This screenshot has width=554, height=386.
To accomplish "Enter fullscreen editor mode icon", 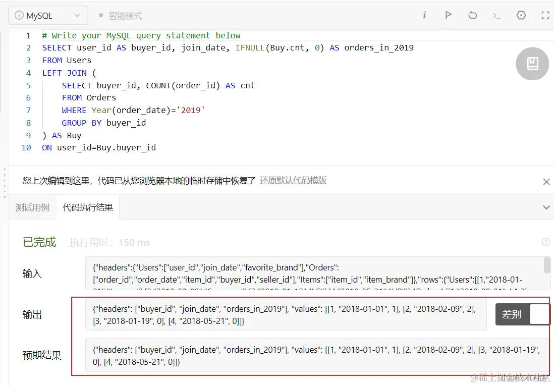I will [545, 15].
